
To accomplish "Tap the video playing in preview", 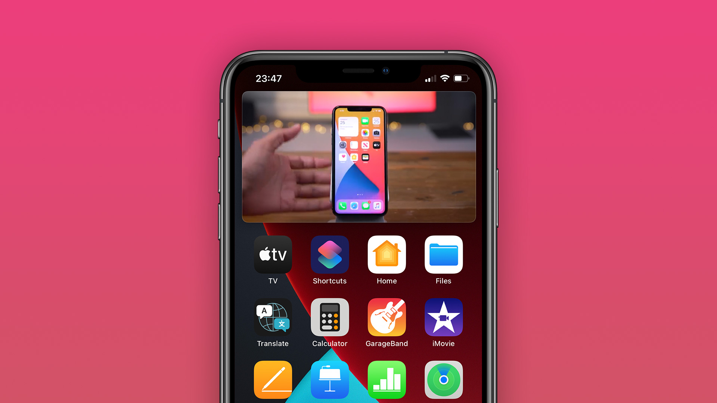I will pyautogui.click(x=358, y=156).
